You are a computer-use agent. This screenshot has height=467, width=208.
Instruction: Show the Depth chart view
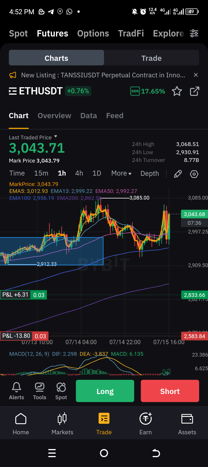[150, 174]
